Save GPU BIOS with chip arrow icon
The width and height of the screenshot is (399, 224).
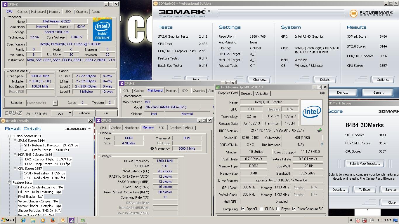coord(319,130)
